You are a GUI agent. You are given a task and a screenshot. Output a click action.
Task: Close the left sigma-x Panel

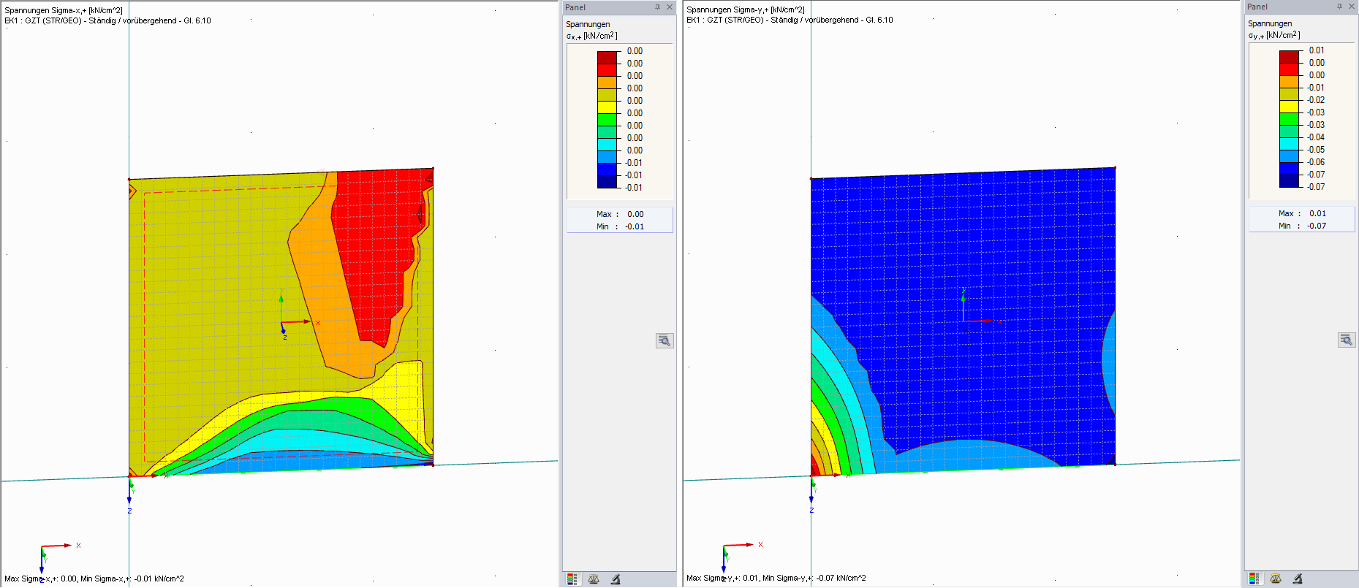669,7
